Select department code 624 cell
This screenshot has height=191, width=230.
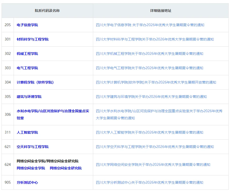pos(8,165)
